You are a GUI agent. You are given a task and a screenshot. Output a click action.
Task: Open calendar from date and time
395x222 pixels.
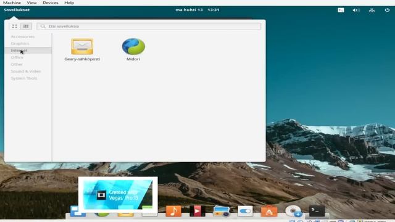[197, 10]
